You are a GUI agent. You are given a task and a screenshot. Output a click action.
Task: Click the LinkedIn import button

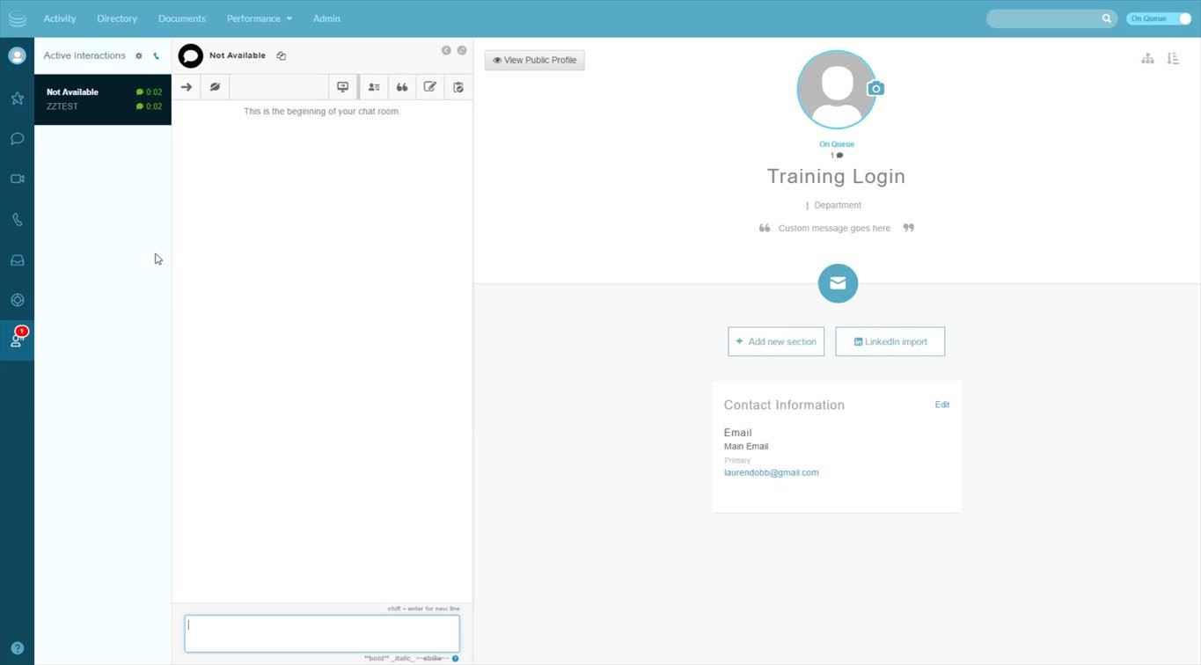(890, 341)
